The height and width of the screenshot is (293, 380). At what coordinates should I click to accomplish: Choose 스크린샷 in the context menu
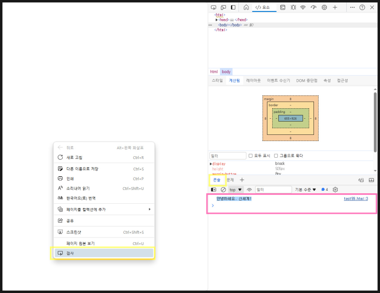click(104, 232)
